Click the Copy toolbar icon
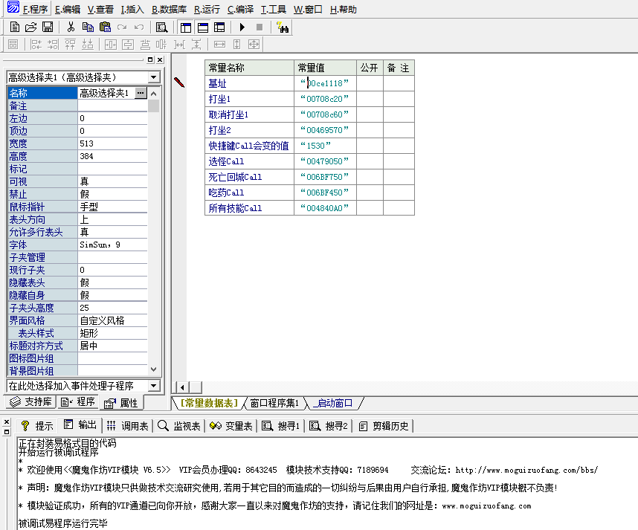This screenshot has width=638, height=530. [x=88, y=28]
